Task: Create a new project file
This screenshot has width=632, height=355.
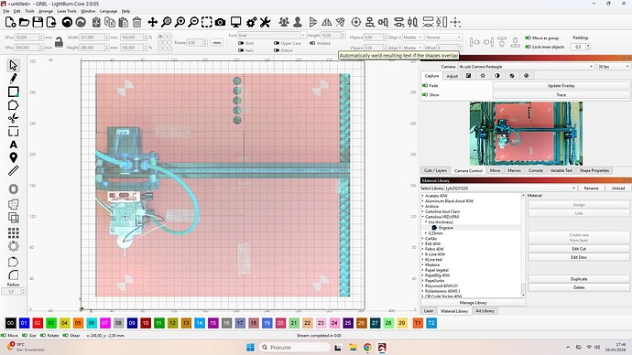Action: (x=10, y=22)
